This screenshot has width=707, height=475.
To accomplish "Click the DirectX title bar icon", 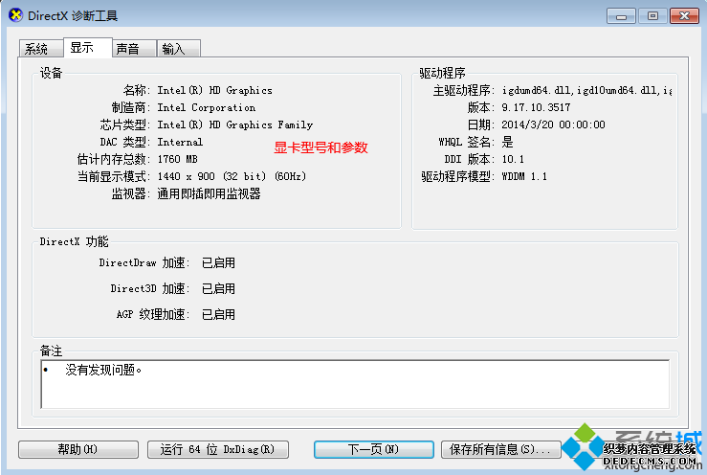I will [x=15, y=15].
